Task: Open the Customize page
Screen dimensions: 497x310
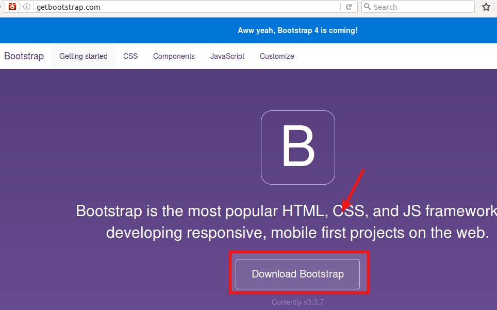Action: click(x=276, y=56)
